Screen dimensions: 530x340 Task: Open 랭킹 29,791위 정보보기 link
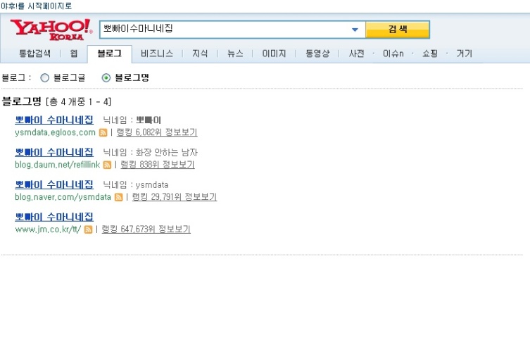click(x=175, y=197)
